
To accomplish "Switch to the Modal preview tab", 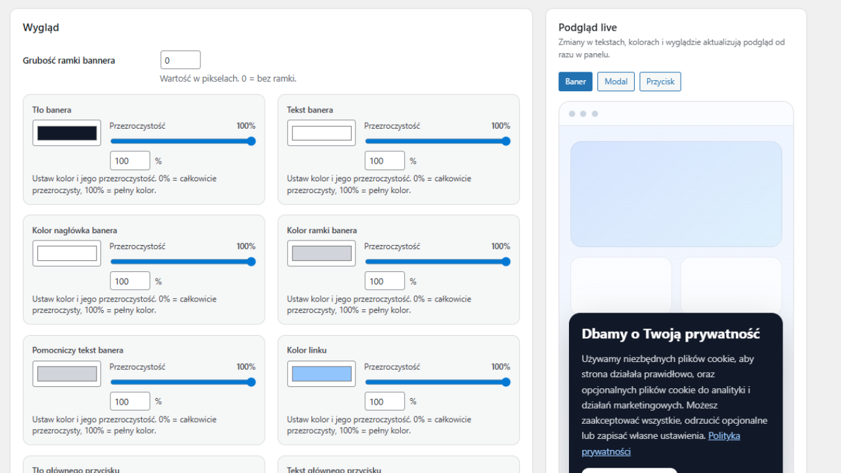I will [x=616, y=81].
